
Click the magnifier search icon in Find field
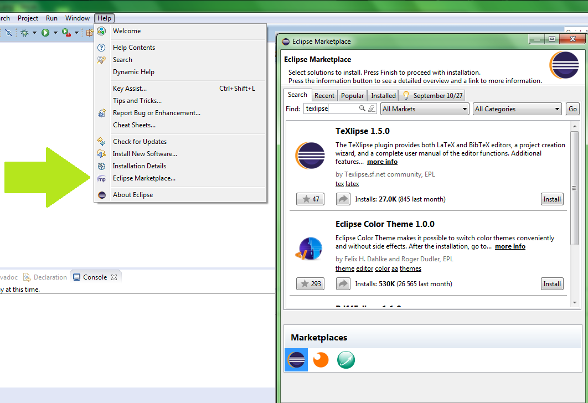coord(362,108)
